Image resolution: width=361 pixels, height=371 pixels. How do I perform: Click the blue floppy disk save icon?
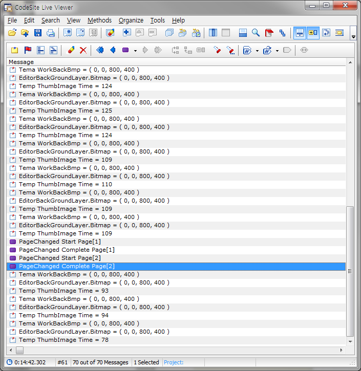(37, 33)
